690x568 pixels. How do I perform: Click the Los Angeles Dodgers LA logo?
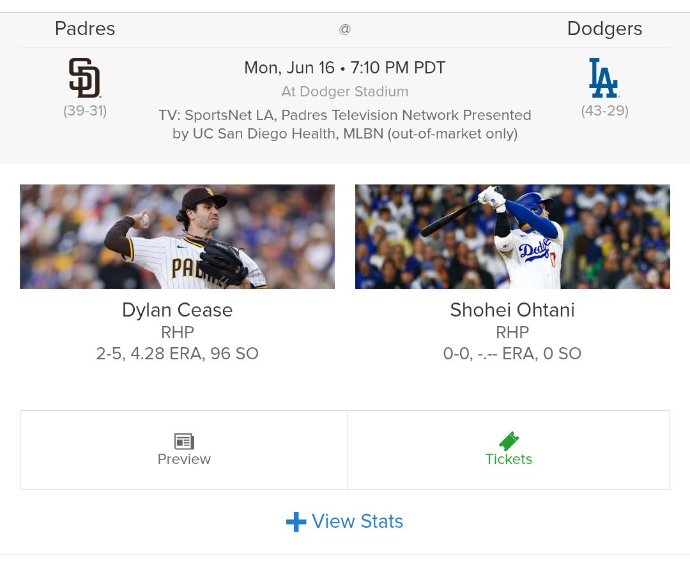[604, 78]
